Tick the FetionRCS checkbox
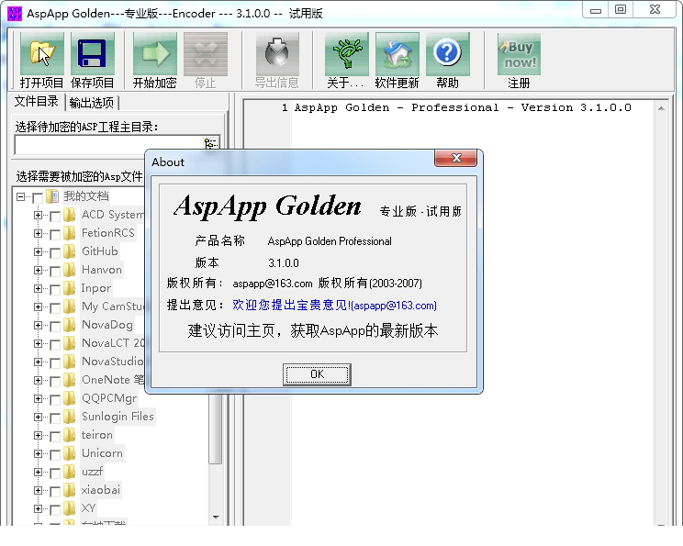The image size is (683, 546). point(55,234)
